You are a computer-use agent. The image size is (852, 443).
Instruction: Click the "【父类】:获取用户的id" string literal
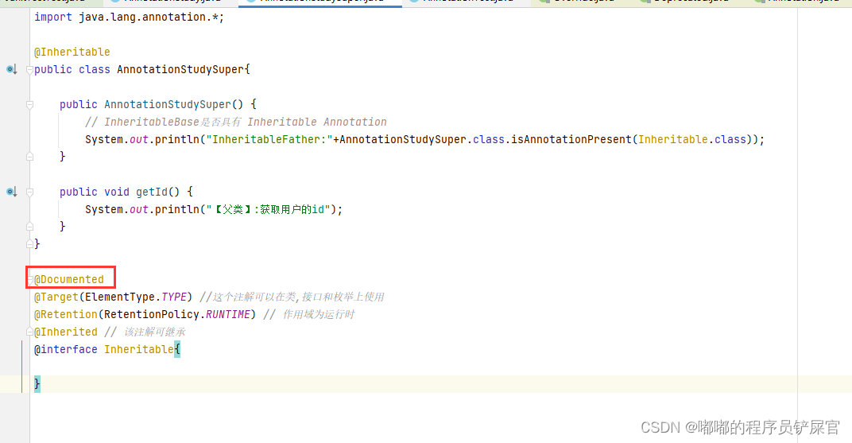(x=269, y=209)
